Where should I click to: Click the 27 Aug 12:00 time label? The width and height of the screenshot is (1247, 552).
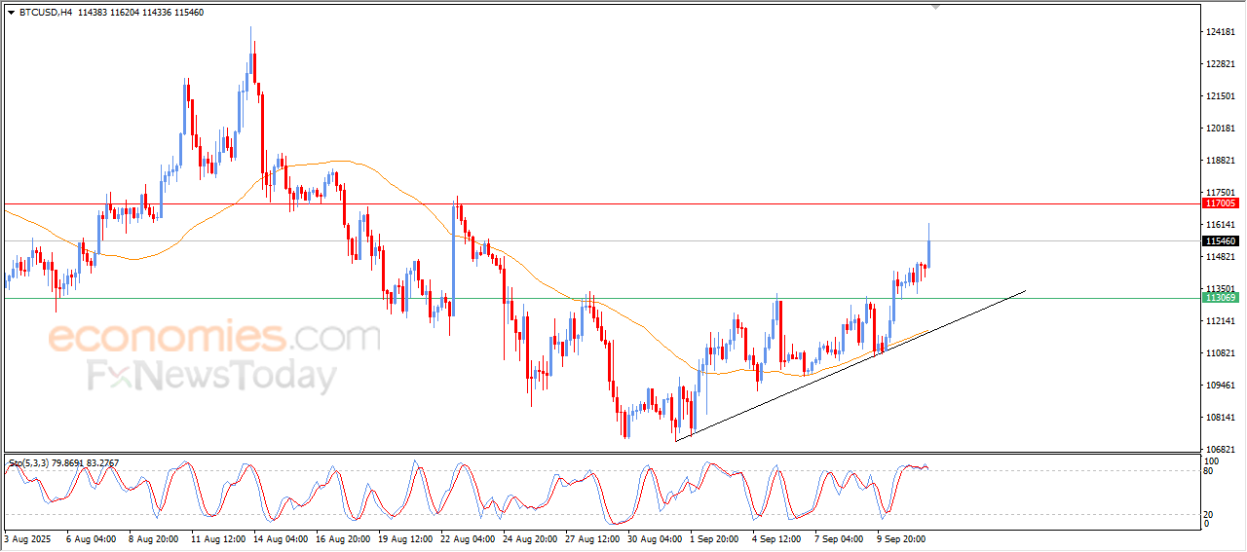(x=591, y=538)
